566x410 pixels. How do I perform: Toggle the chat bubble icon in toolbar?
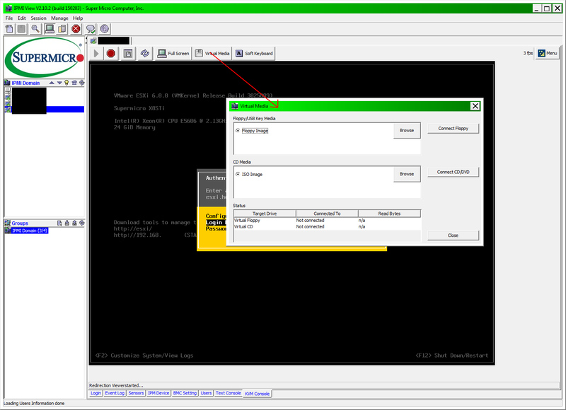(x=92, y=29)
